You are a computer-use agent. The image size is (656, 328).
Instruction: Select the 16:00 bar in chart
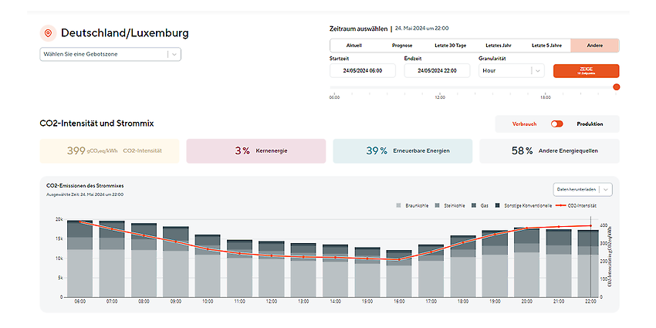(x=399, y=274)
